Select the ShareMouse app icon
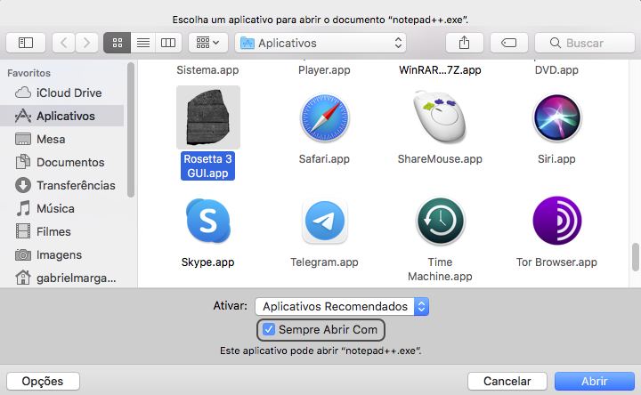Viewport: 641px width, 395px height. pyautogui.click(x=440, y=117)
